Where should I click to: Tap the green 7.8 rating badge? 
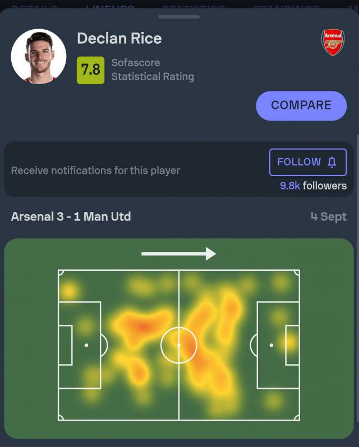coord(90,70)
